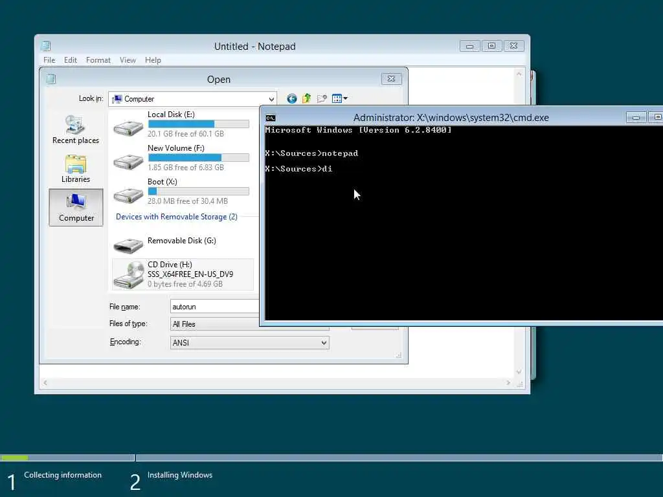Image resolution: width=663 pixels, height=497 pixels.
Task: Click the Local Disk (E:) usage bar
Action: pos(198,124)
